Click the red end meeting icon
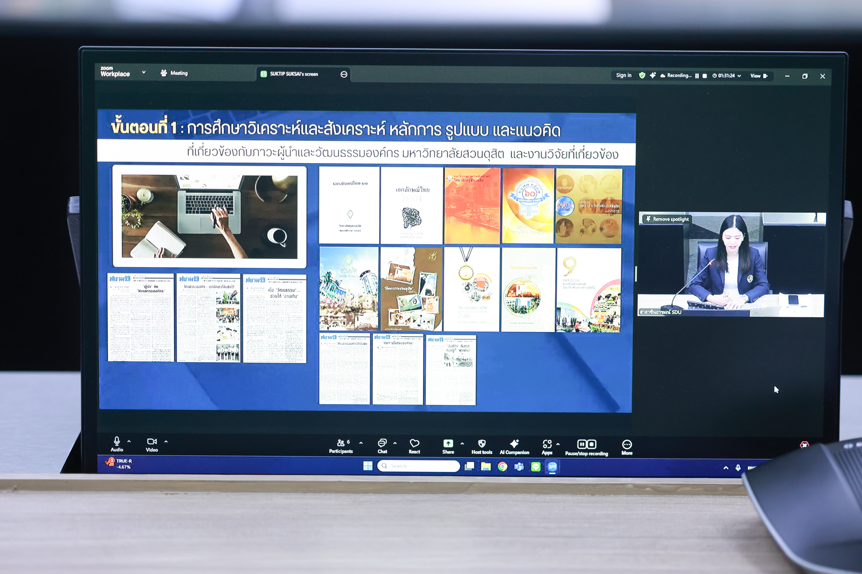The image size is (862, 574). 804,445
